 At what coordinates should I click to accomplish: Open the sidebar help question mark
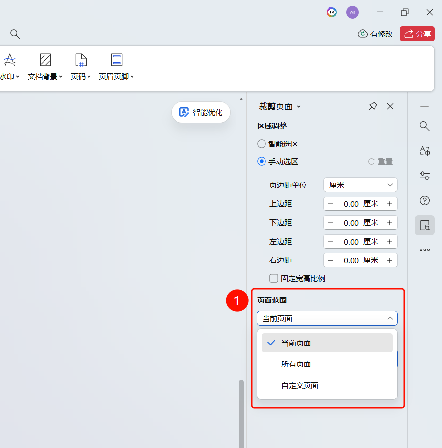(x=425, y=200)
